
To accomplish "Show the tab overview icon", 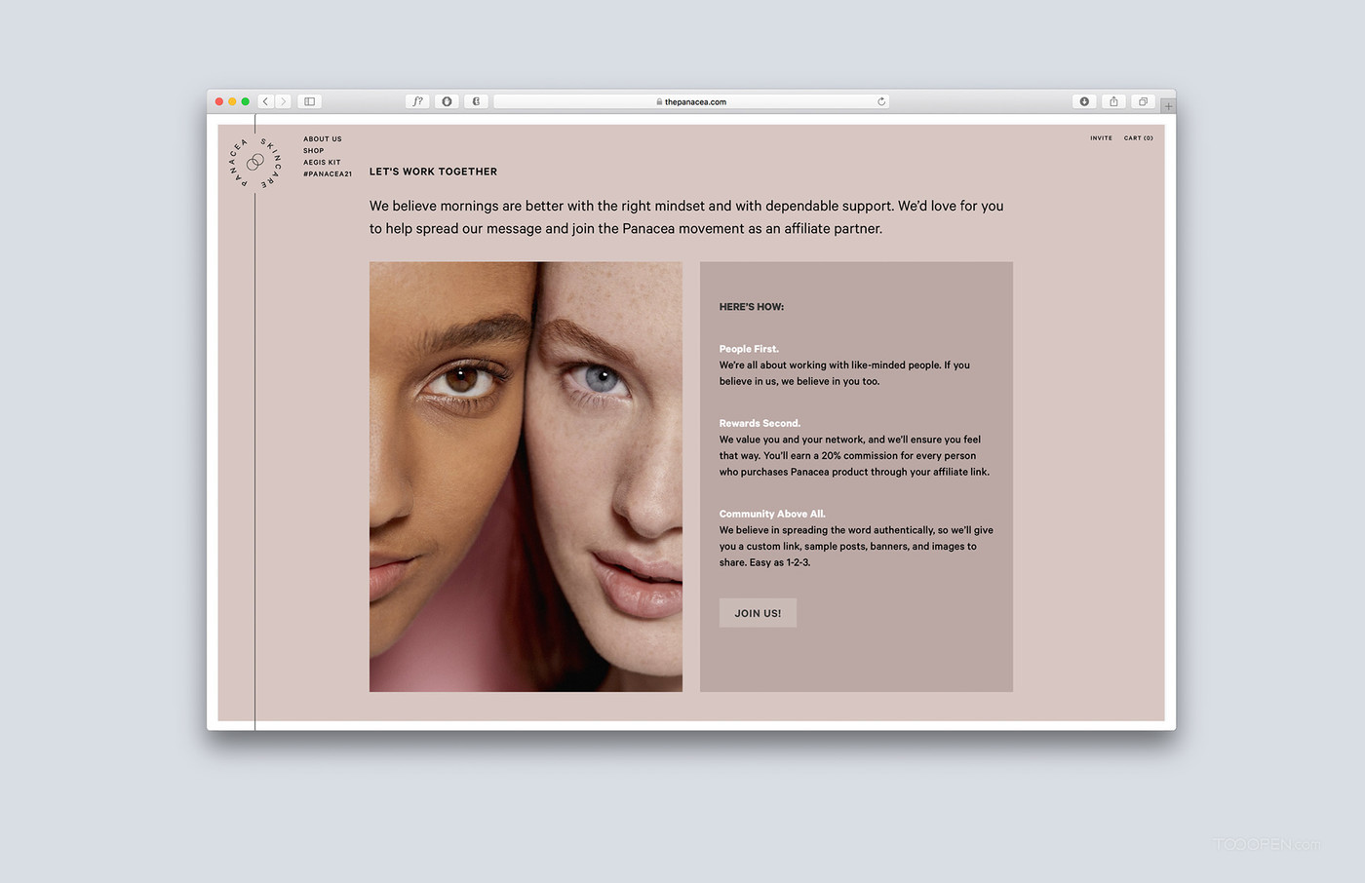I will (1143, 101).
